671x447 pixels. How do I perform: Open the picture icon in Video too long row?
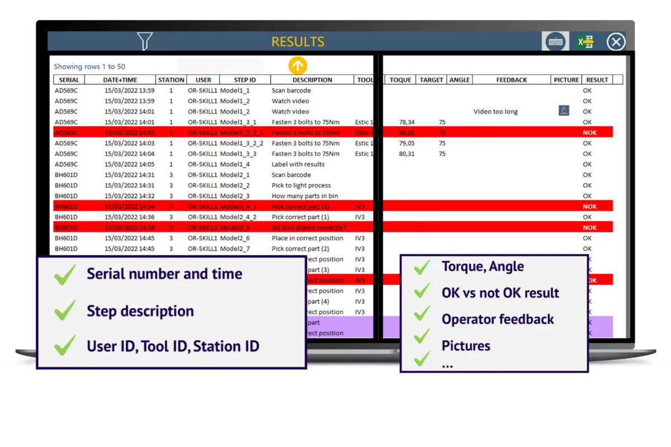pos(564,111)
